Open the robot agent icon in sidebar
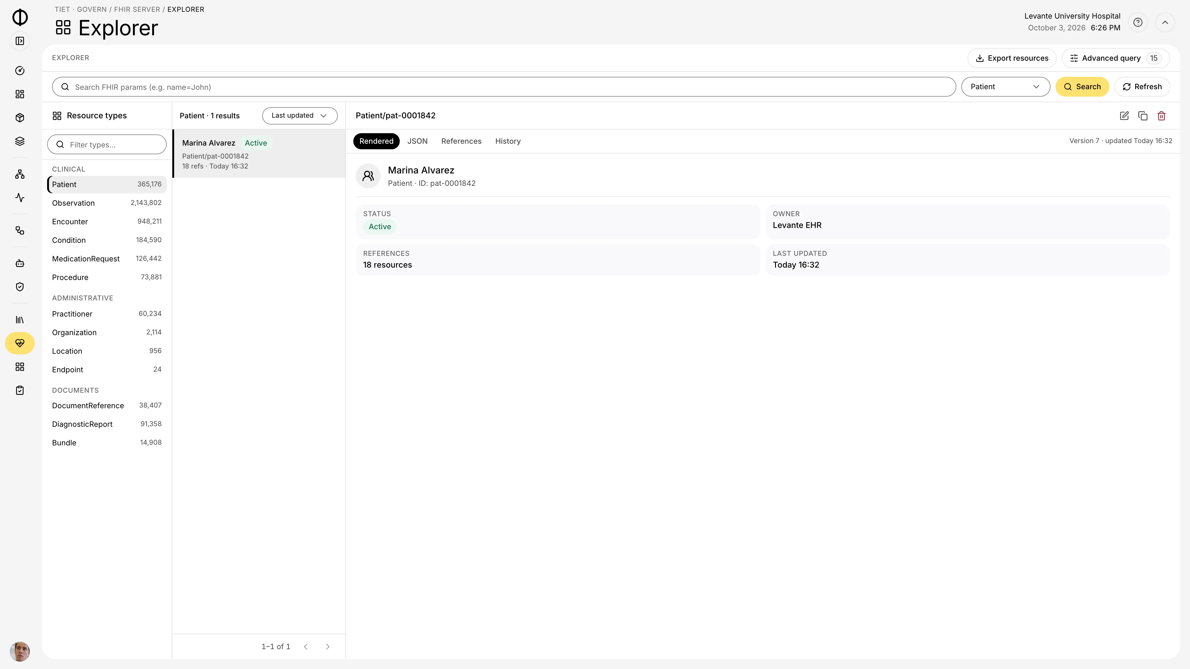This screenshot has height=669, width=1190. point(20,263)
